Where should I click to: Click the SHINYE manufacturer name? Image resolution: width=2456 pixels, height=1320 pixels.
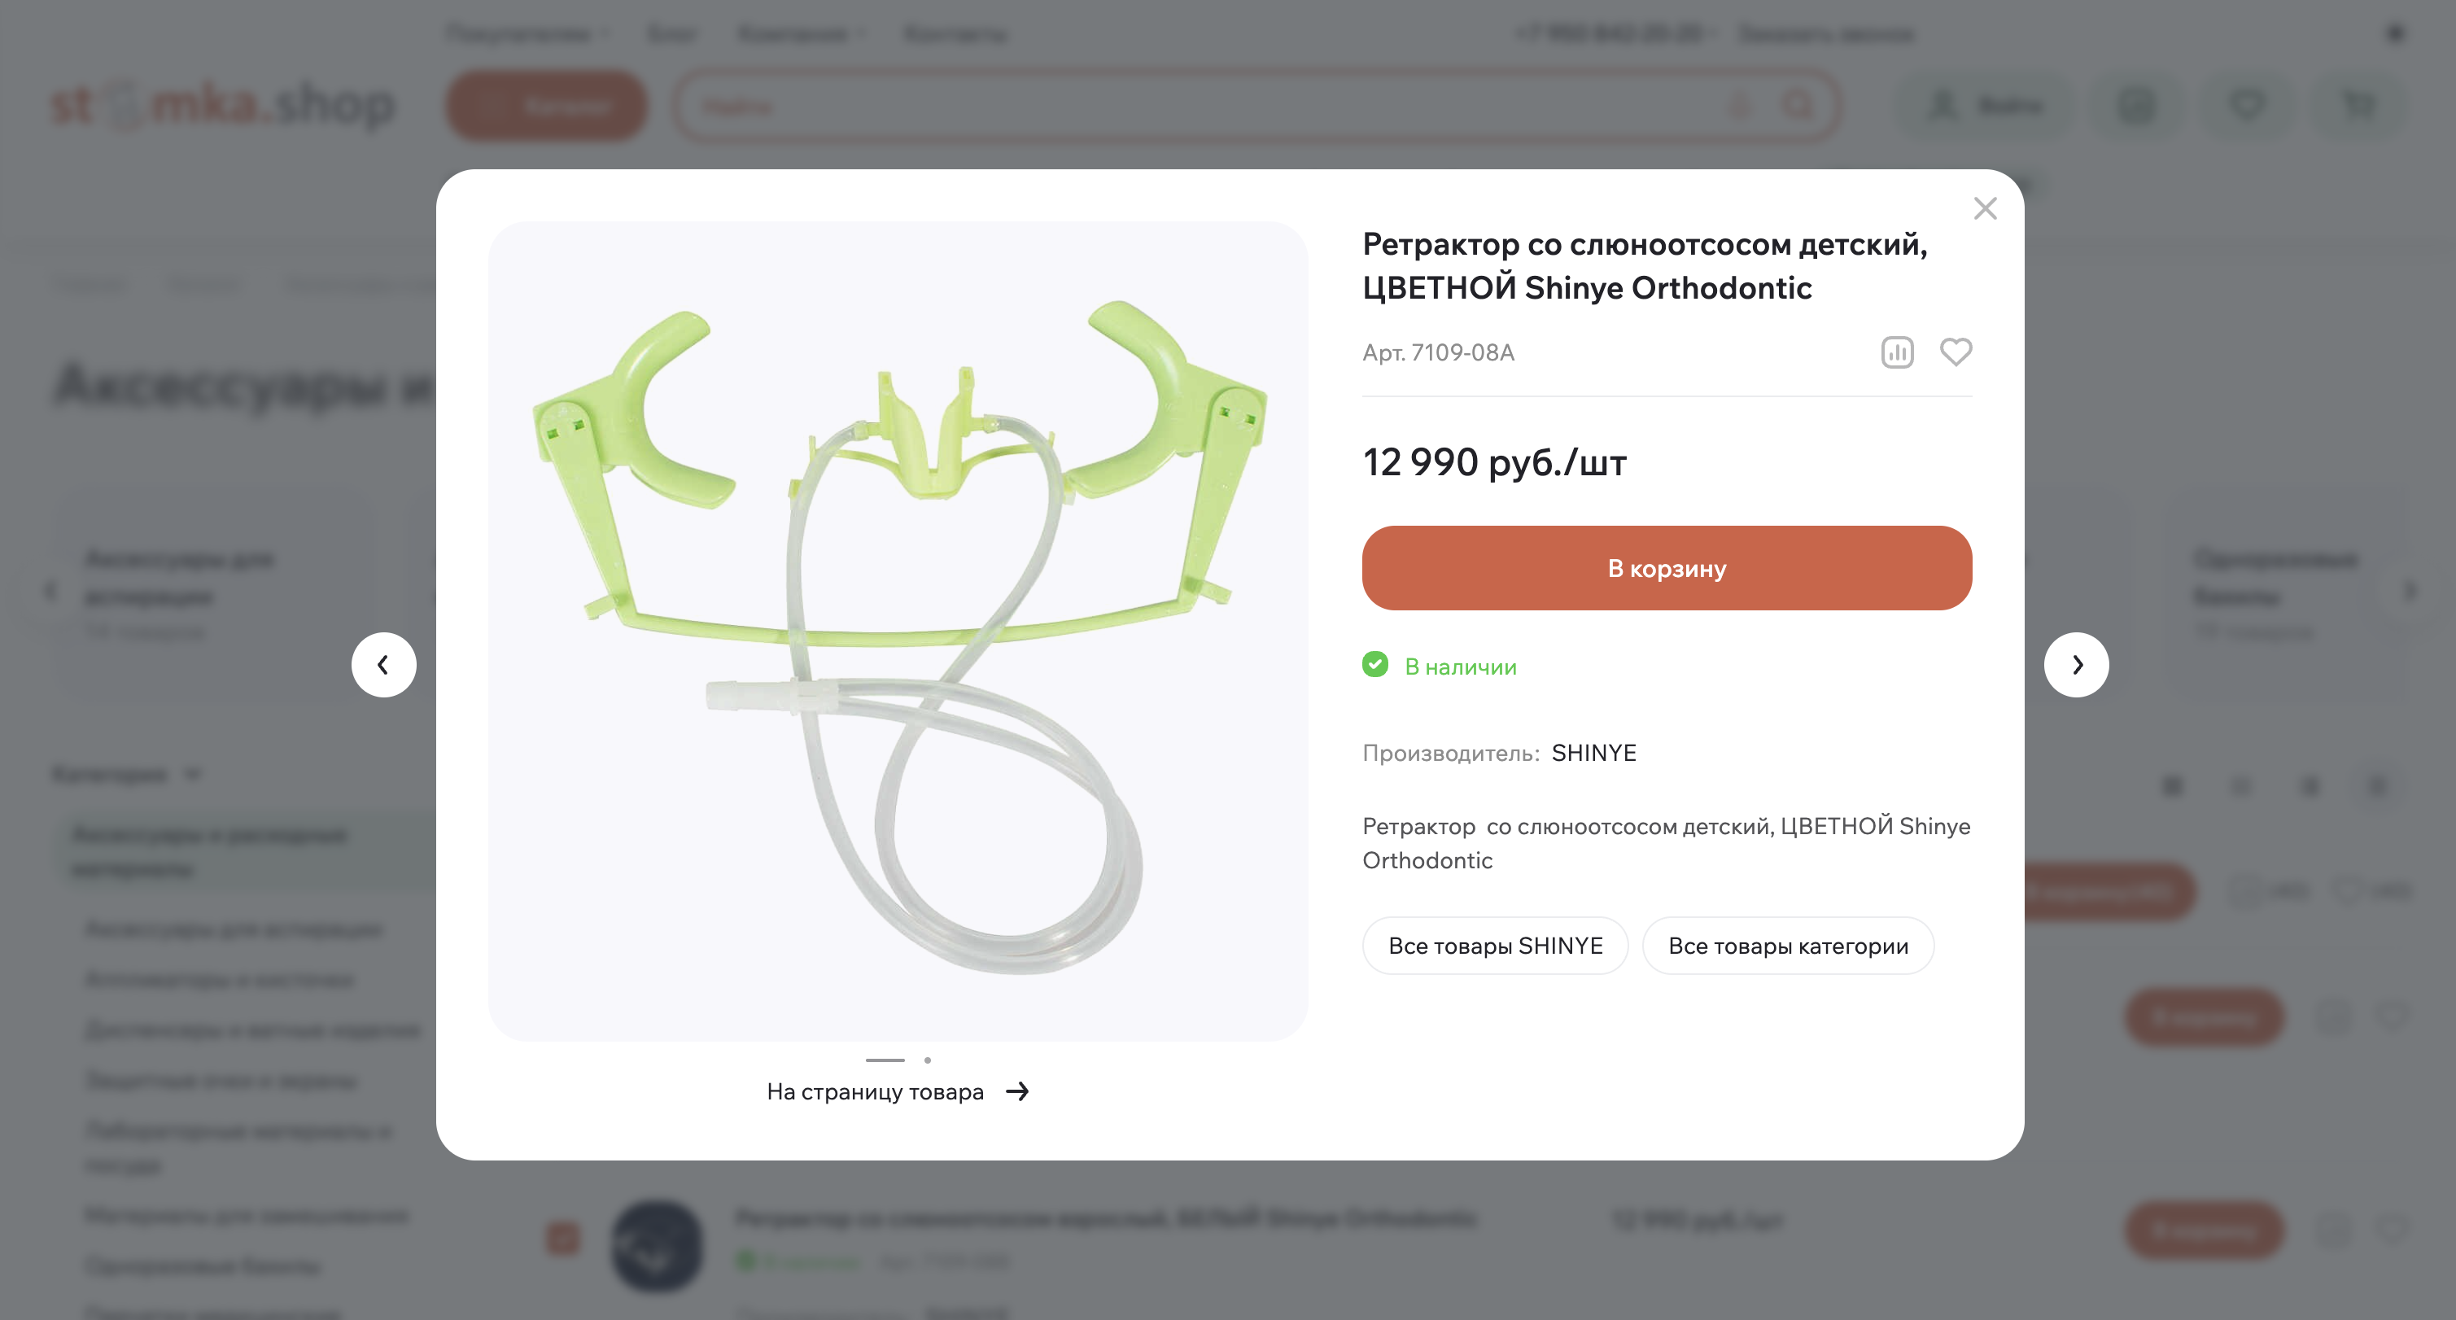(x=1593, y=753)
